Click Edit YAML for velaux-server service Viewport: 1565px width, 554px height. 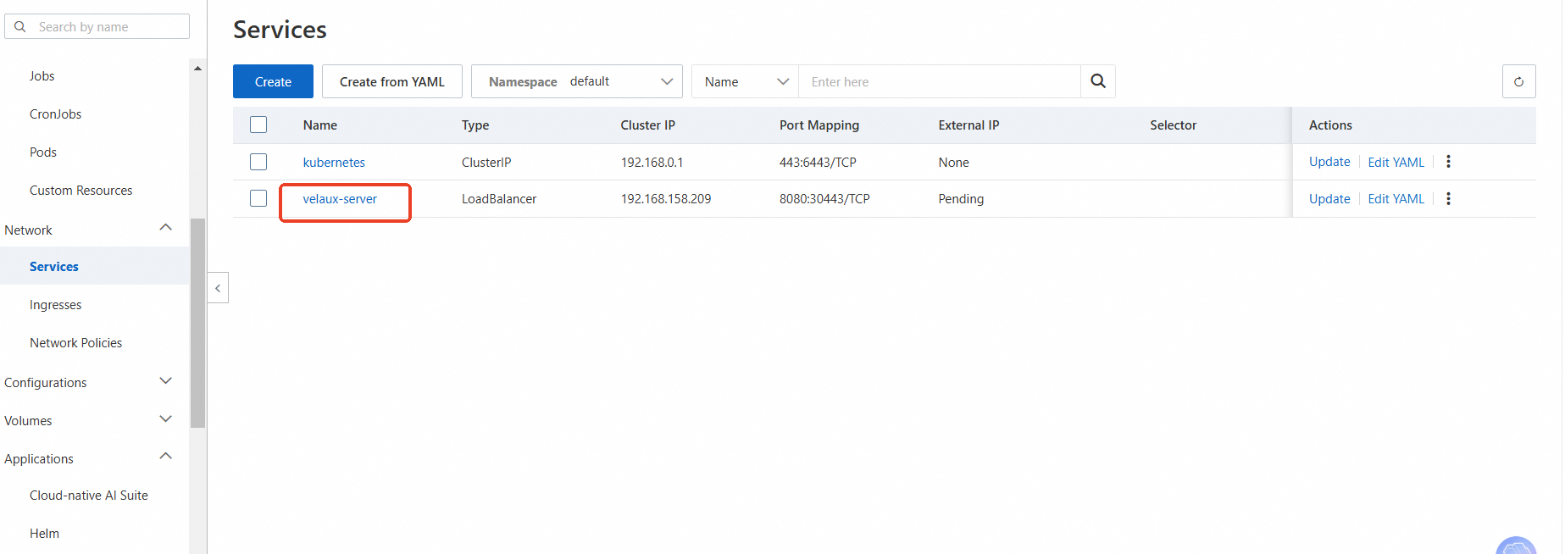coord(1396,199)
